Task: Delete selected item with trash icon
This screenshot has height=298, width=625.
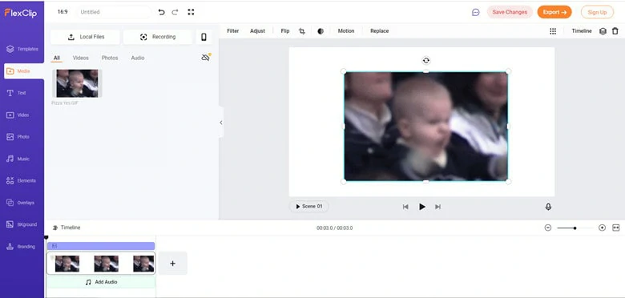Action: point(615,31)
